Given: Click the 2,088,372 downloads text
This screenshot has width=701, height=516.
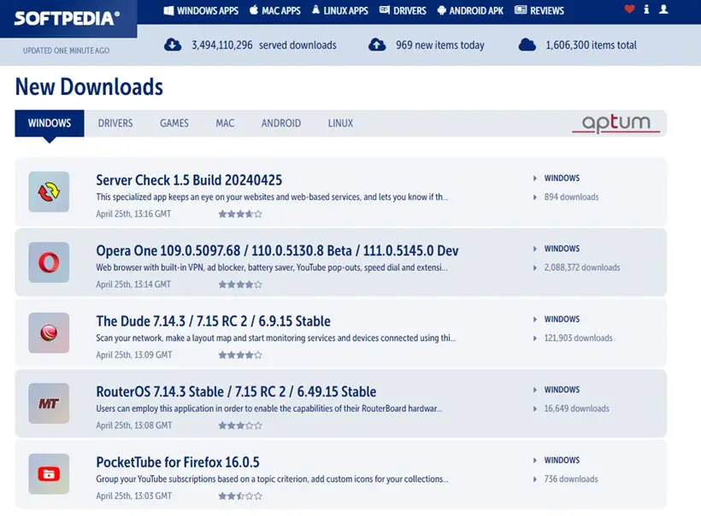Looking at the screenshot, I should pos(582,267).
